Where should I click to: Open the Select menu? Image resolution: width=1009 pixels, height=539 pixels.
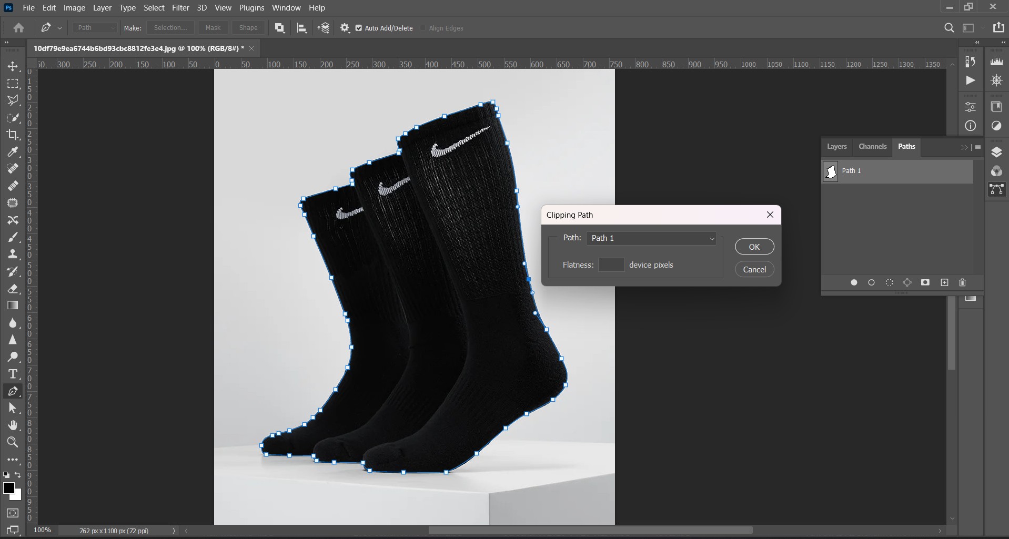[x=154, y=8]
